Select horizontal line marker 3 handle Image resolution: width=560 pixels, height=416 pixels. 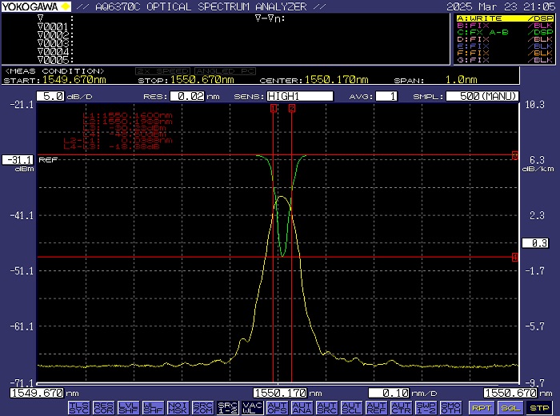(x=515, y=155)
